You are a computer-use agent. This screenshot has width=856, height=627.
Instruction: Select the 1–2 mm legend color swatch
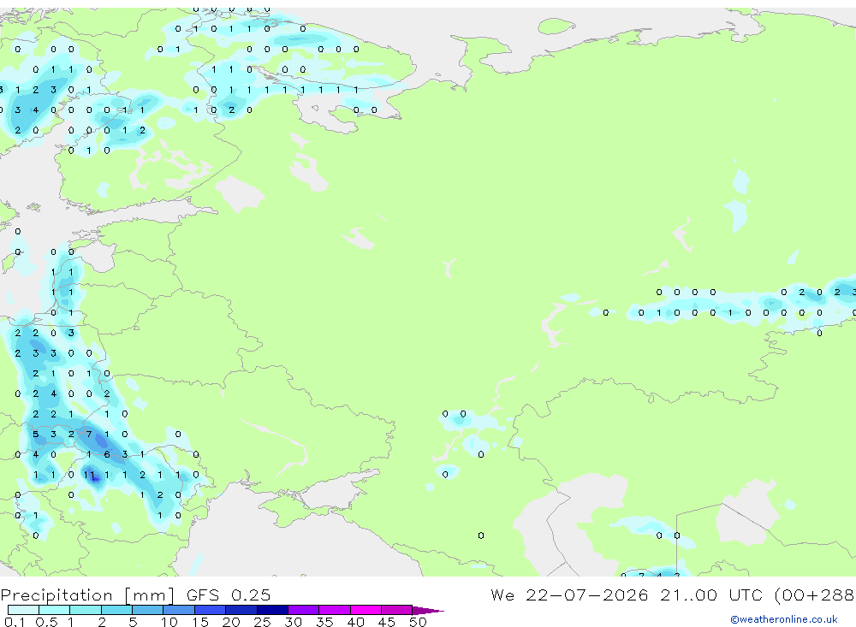tap(86, 610)
